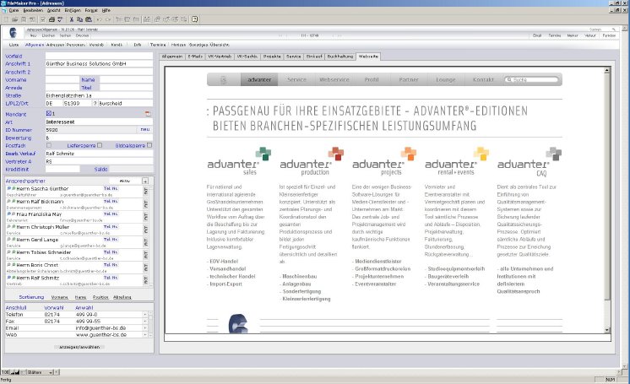630x384 pixels.
Task: Open the Telefon row dropdown arrow
Action: 145,315
